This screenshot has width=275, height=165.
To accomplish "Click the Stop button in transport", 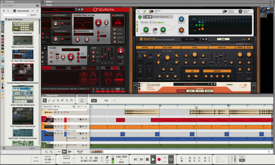I will (x=147, y=160).
